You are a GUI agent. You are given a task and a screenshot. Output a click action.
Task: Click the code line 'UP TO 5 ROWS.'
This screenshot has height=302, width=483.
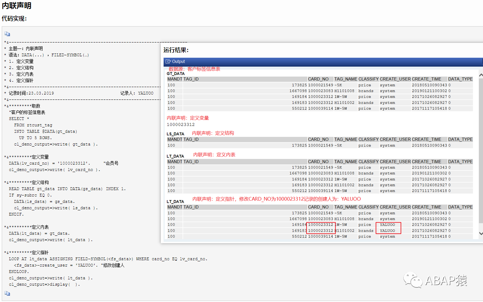(35, 138)
